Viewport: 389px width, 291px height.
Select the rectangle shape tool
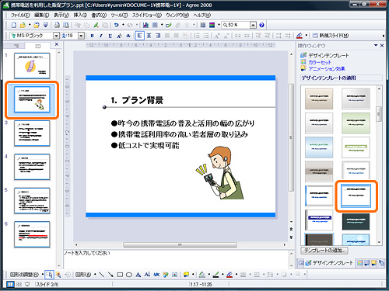click(x=120, y=275)
